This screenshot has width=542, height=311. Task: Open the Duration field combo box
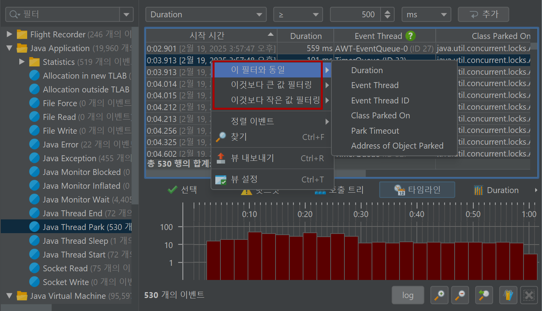pyautogui.click(x=206, y=15)
